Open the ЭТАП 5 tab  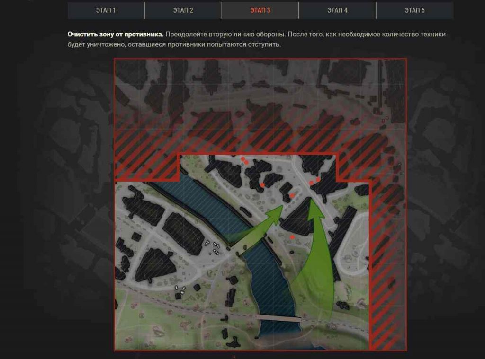[x=414, y=10]
